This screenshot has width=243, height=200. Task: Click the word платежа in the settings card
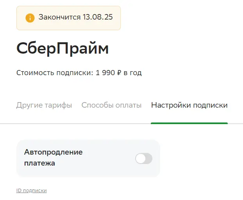39,163
